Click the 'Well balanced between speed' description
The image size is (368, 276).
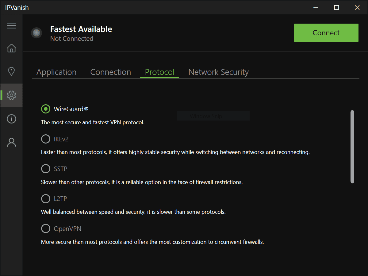tap(133, 212)
